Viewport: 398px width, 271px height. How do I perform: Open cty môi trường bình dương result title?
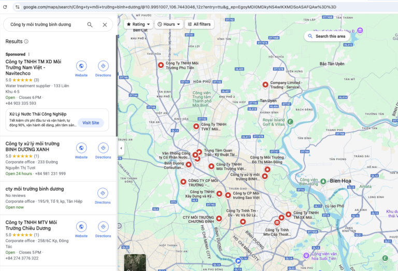pos(35,189)
